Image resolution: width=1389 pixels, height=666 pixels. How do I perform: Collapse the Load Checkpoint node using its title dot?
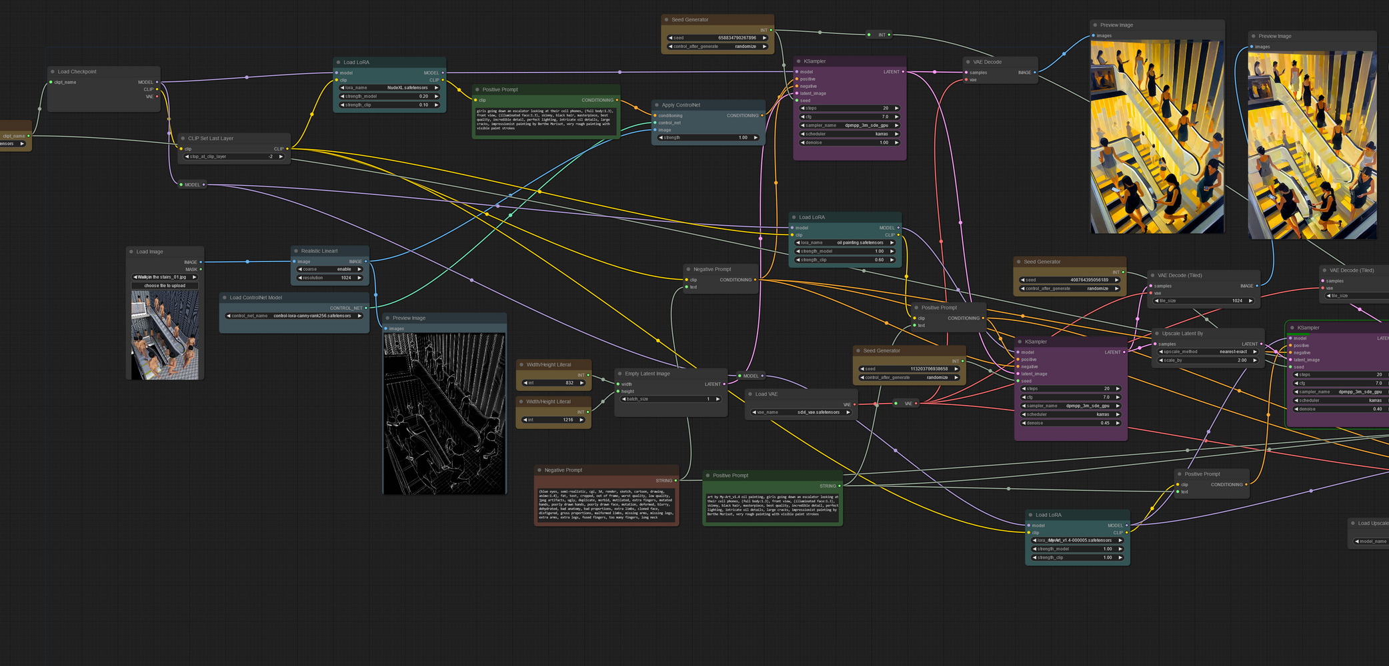tap(53, 72)
